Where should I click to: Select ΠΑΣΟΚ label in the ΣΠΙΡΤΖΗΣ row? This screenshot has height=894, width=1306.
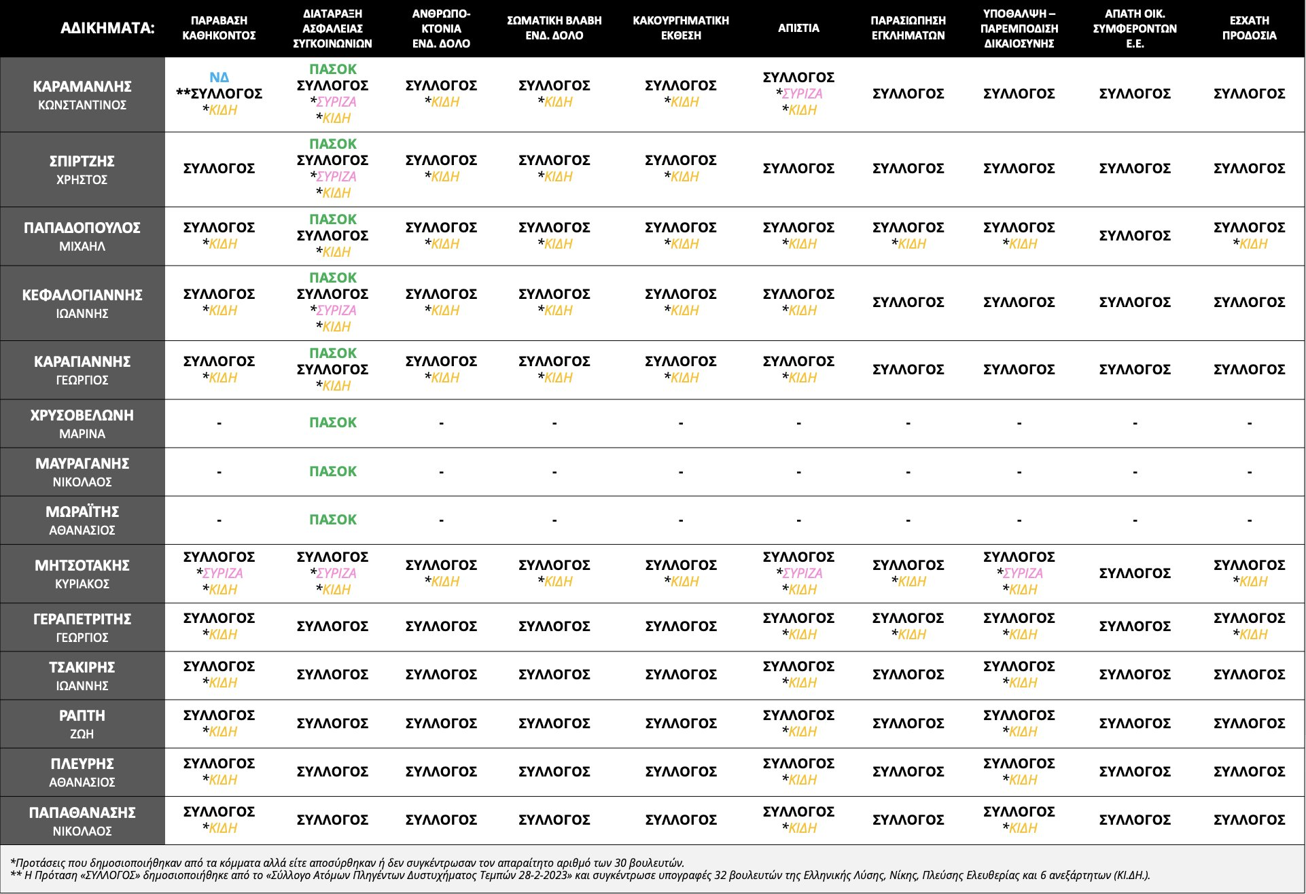332,144
